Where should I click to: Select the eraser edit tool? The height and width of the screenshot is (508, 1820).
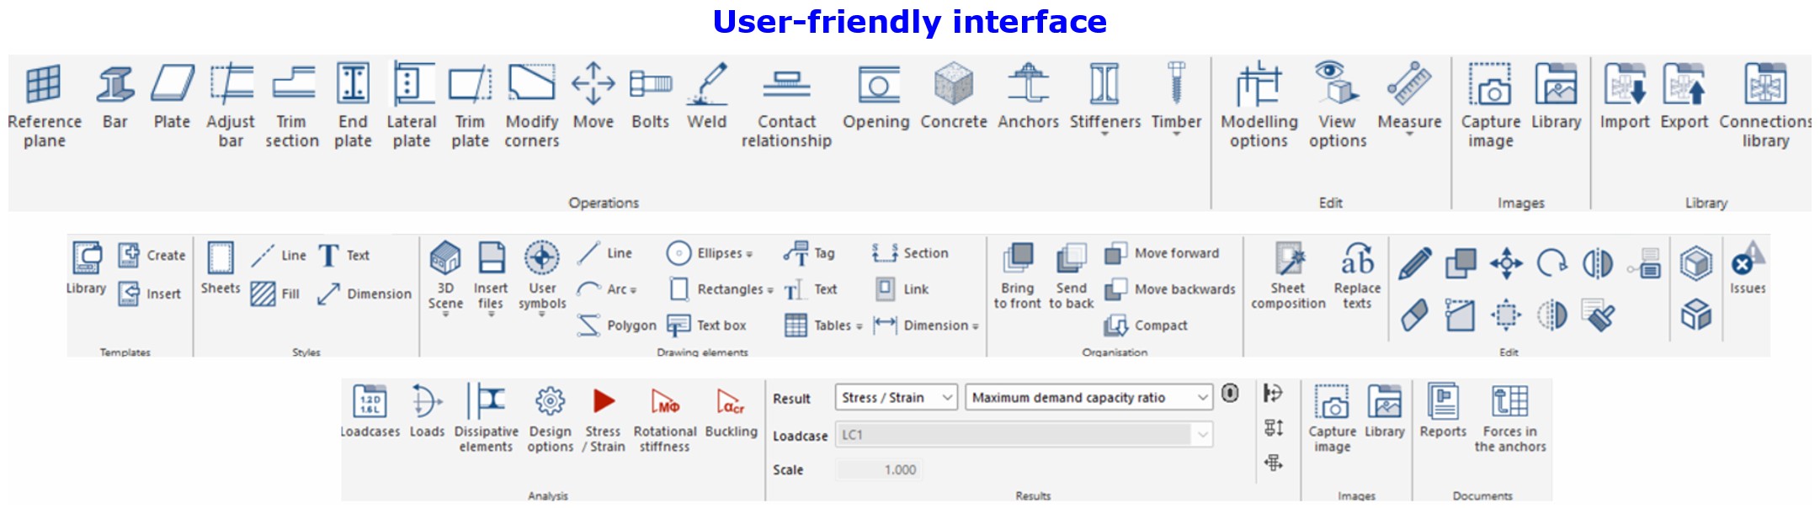pos(1415,316)
